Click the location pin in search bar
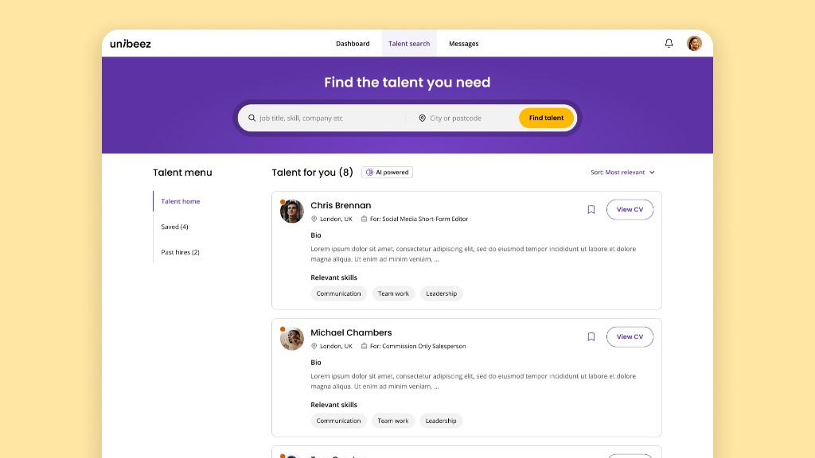The height and width of the screenshot is (458, 815). pyautogui.click(x=422, y=118)
